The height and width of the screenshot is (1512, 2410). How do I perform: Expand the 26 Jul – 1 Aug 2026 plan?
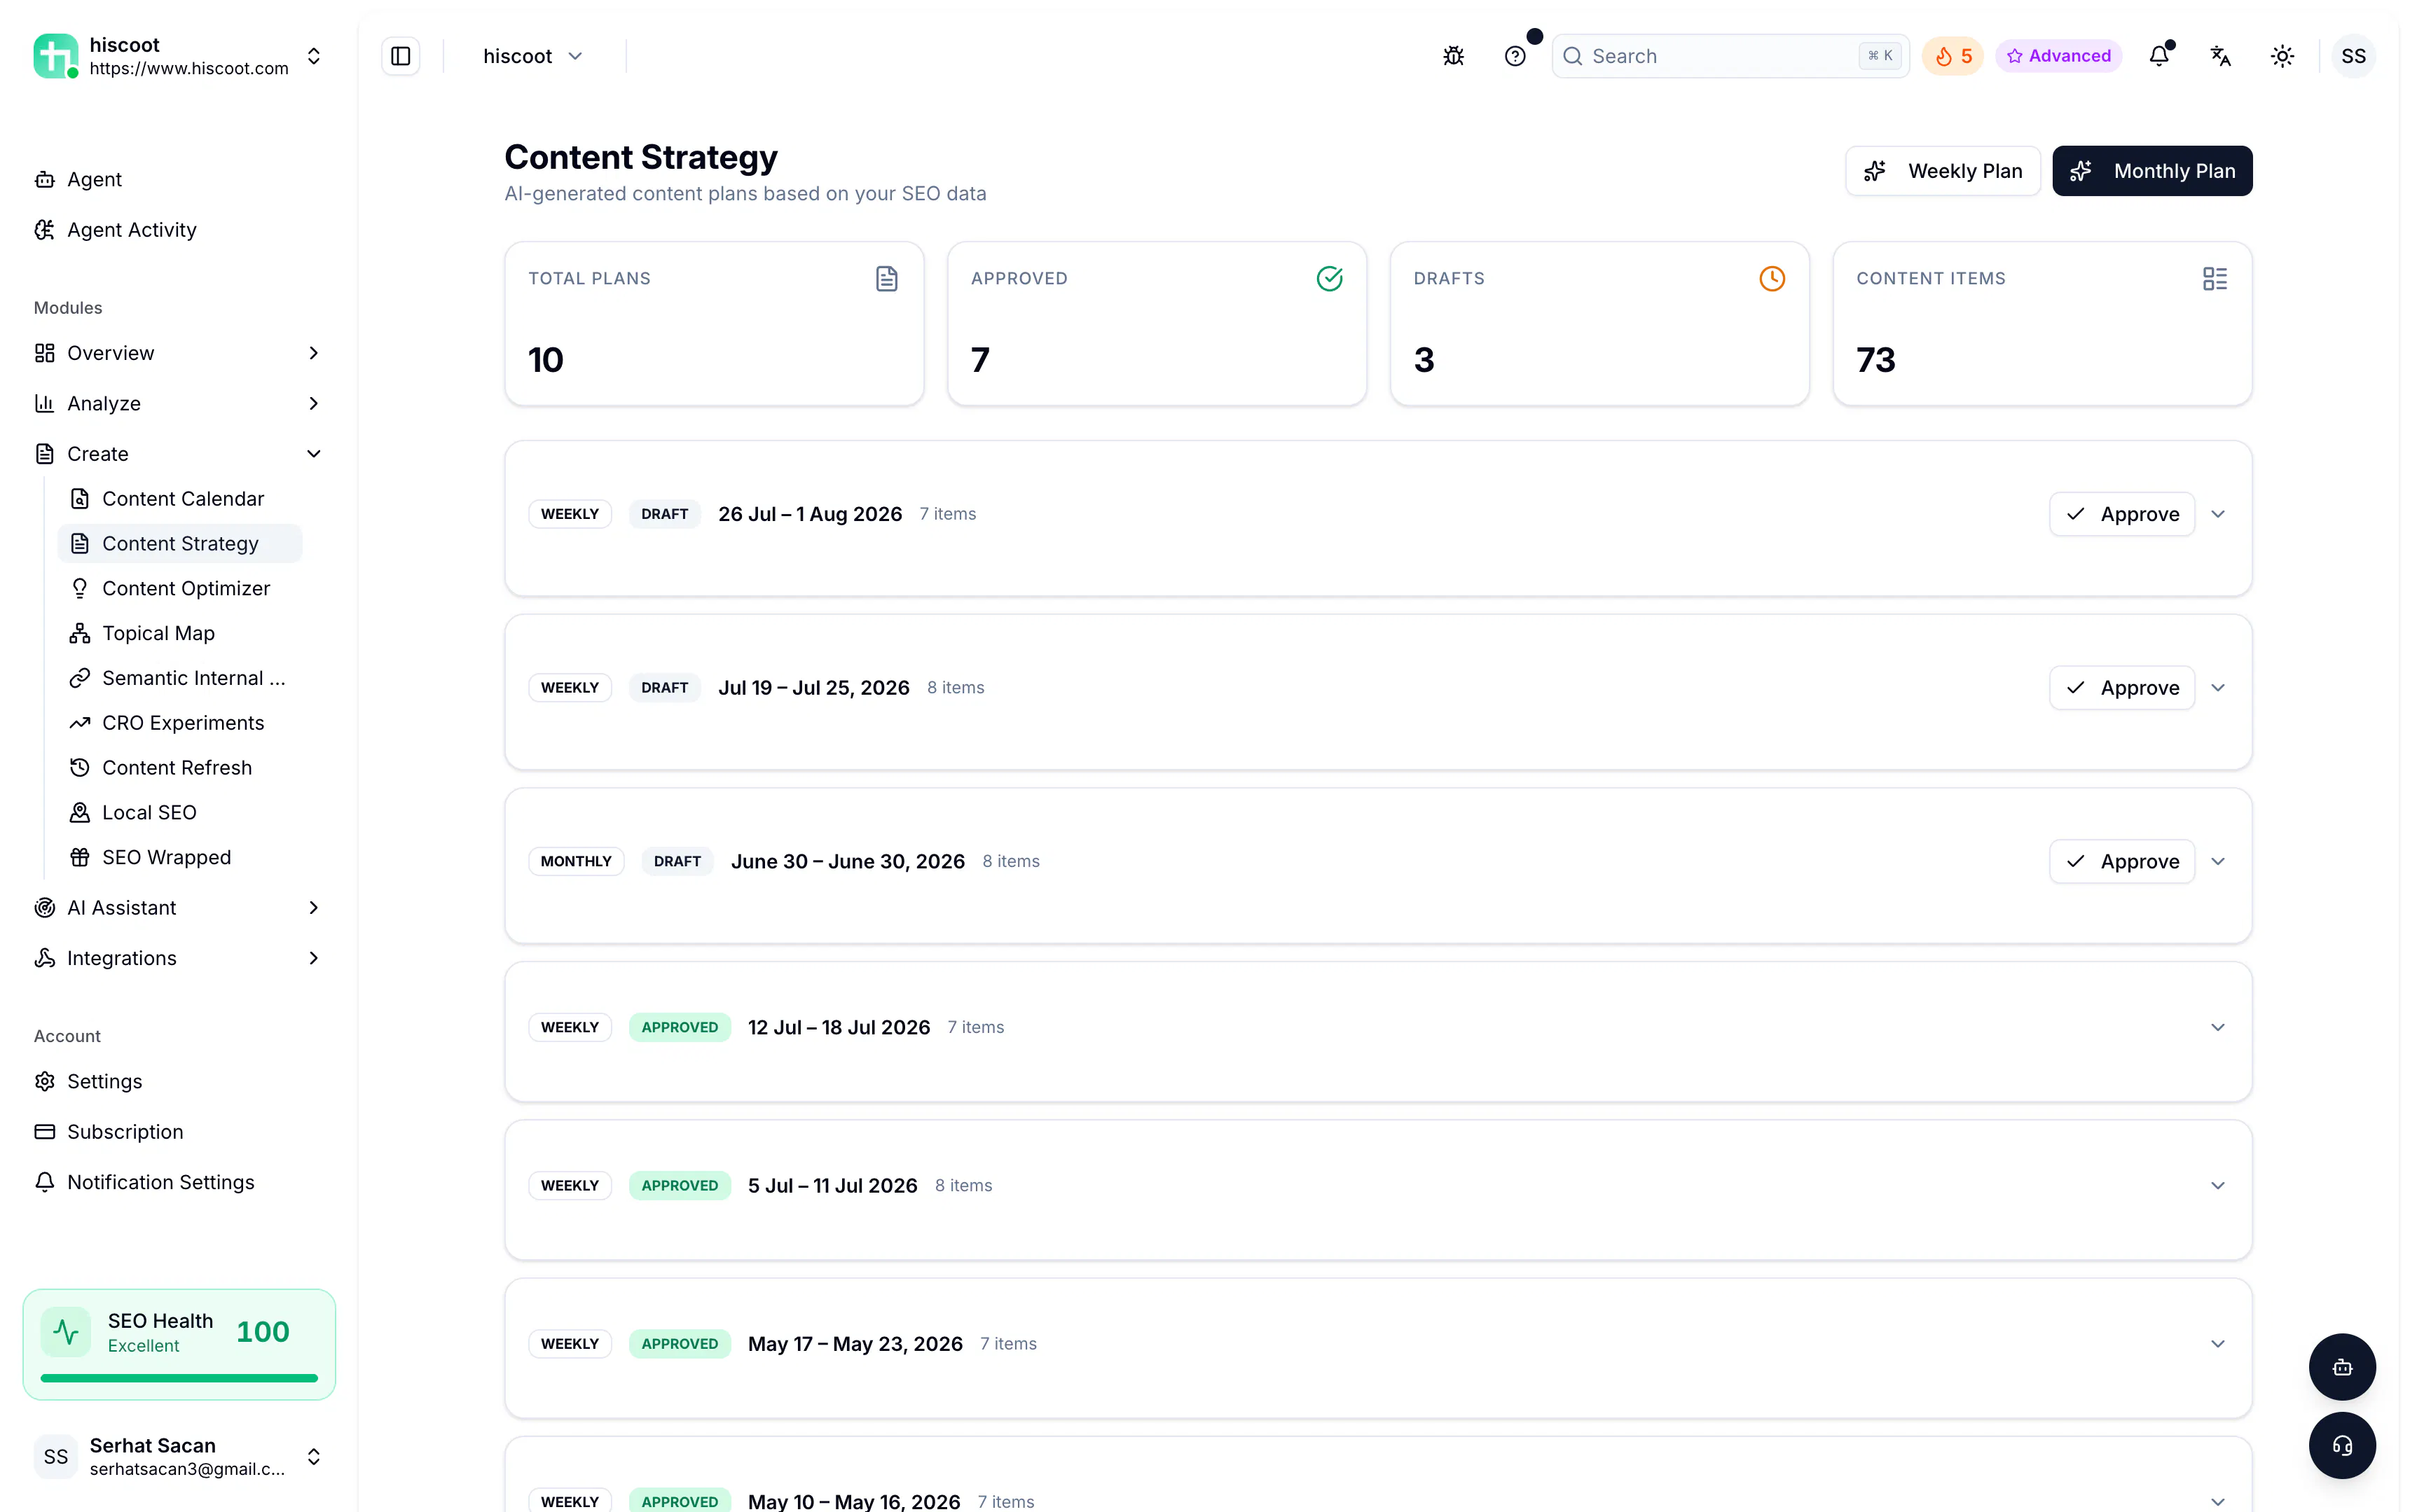pos(2218,514)
